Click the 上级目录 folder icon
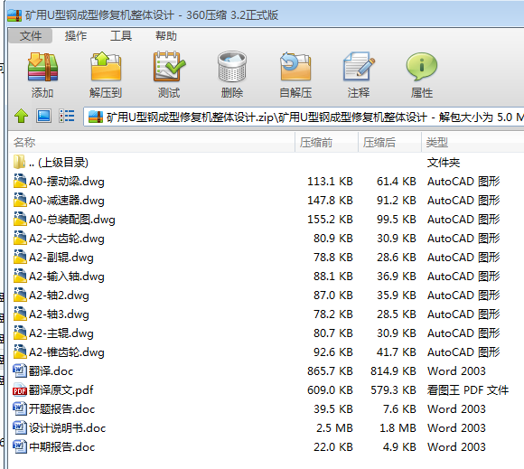This screenshot has height=469, width=524. (19, 162)
